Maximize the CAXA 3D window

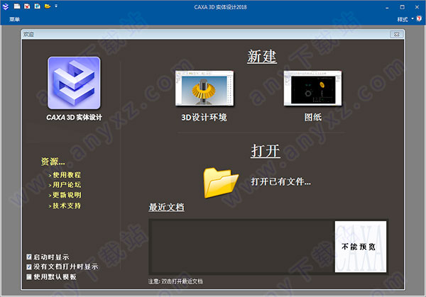(x=402, y=7)
